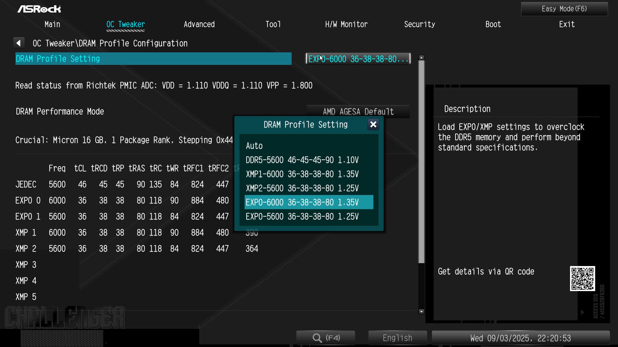Viewport: 618px width, 347px height.
Task: Click the XMP 5 row label
Action: tap(26, 297)
